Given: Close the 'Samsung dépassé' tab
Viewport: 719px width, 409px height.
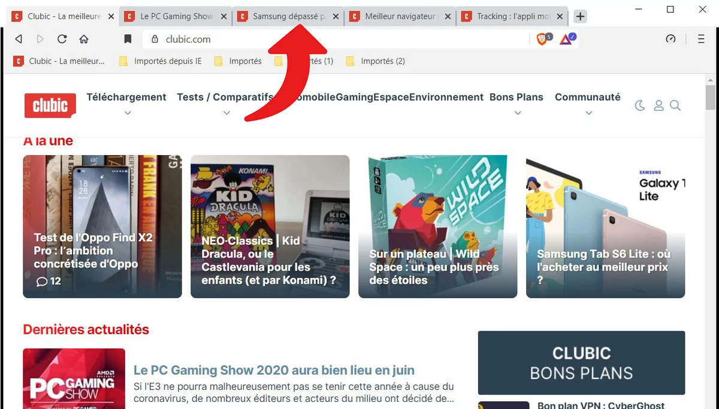Looking at the screenshot, I should pyautogui.click(x=336, y=17).
